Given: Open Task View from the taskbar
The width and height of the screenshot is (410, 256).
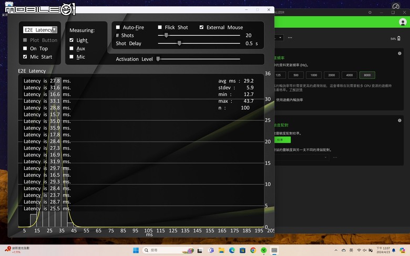Looking at the screenshot, I should [x=200, y=251].
